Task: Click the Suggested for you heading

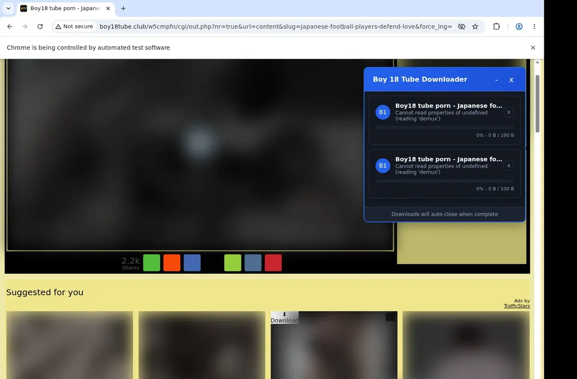Action: pyautogui.click(x=45, y=292)
